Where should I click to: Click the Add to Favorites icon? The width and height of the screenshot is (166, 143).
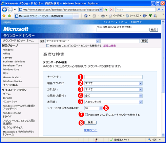(x=9, y=16)
